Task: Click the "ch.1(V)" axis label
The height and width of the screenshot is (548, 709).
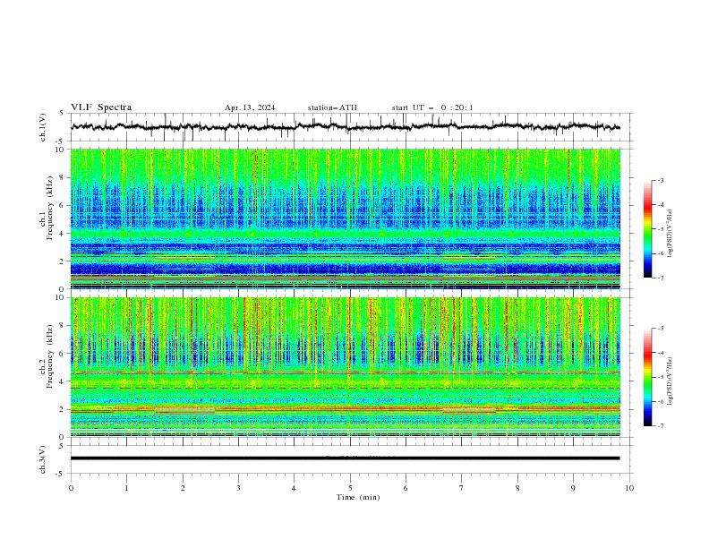Action: 43,127
